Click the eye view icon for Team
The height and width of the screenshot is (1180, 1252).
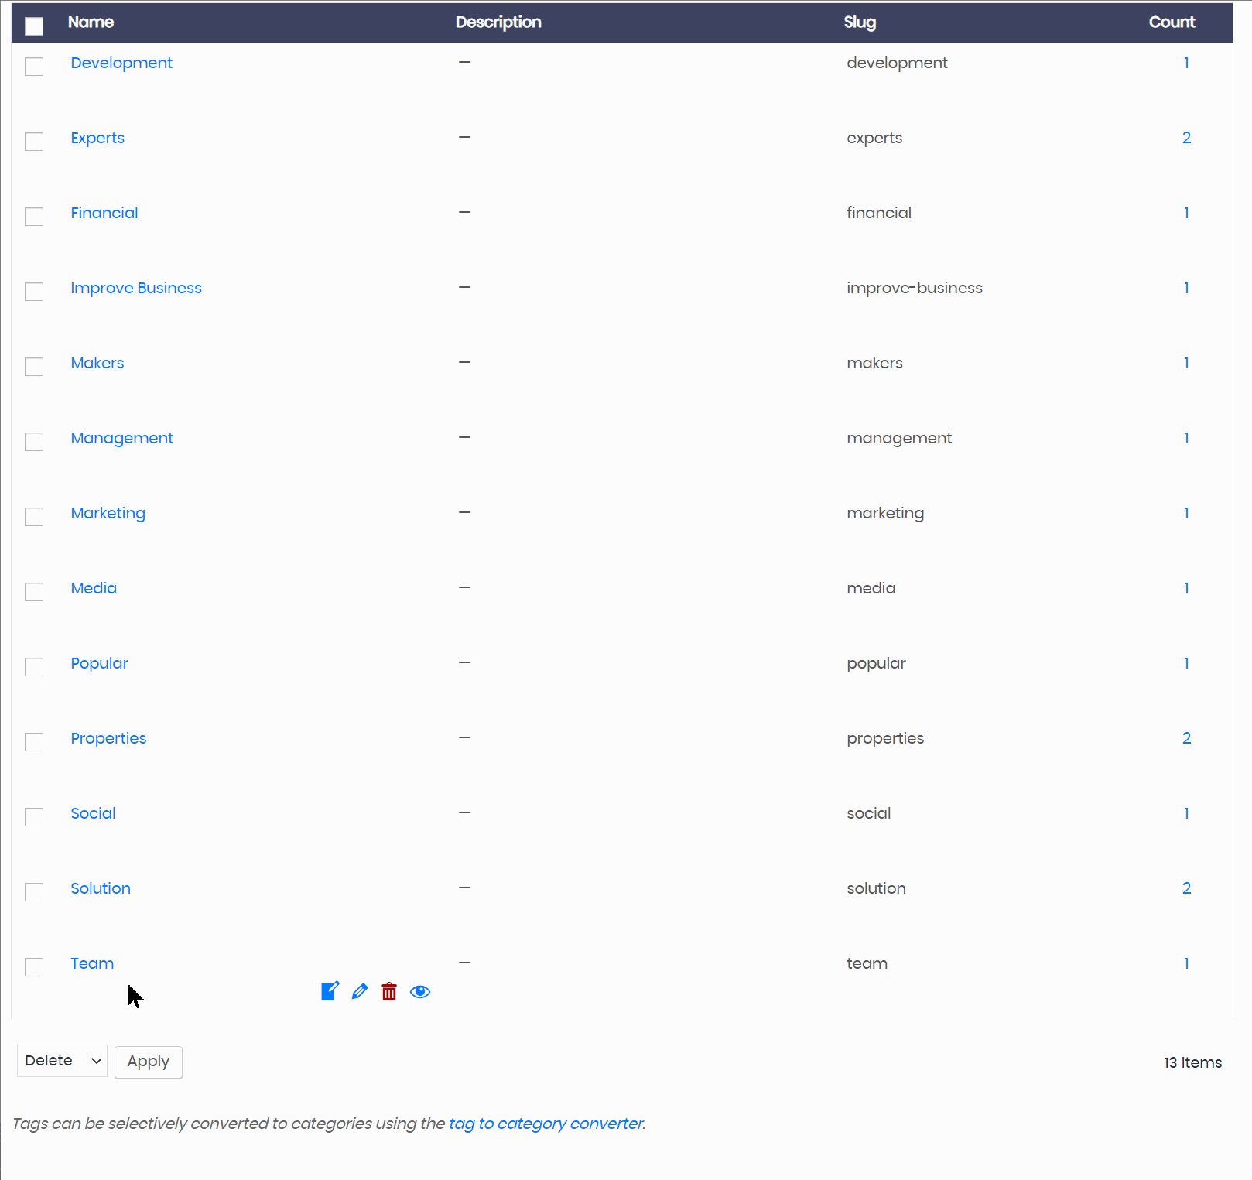(420, 992)
